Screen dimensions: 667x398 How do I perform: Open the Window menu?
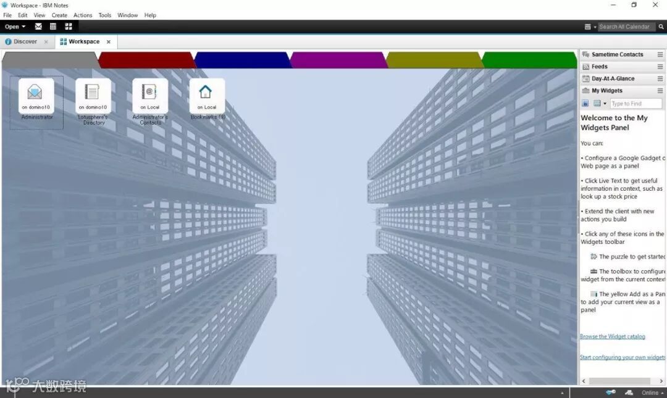[128, 15]
